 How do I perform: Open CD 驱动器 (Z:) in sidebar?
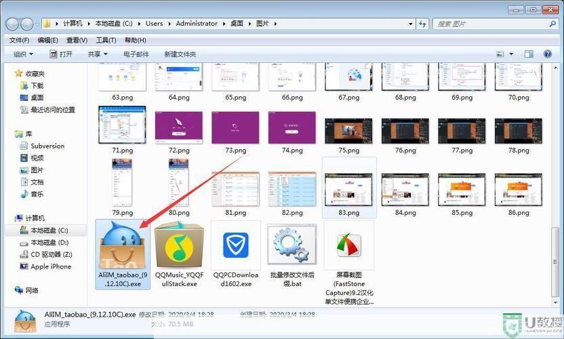(x=52, y=254)
